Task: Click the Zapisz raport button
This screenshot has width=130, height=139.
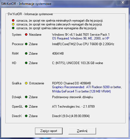Action: tap(49, 131)
